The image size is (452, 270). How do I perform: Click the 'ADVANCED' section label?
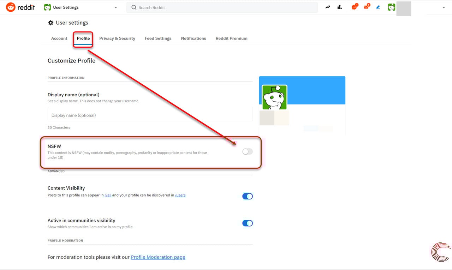[56, 172]
